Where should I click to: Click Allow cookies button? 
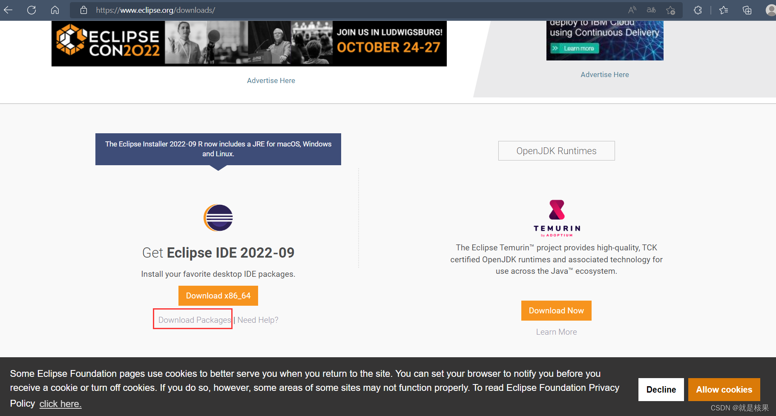coord(724,390)
